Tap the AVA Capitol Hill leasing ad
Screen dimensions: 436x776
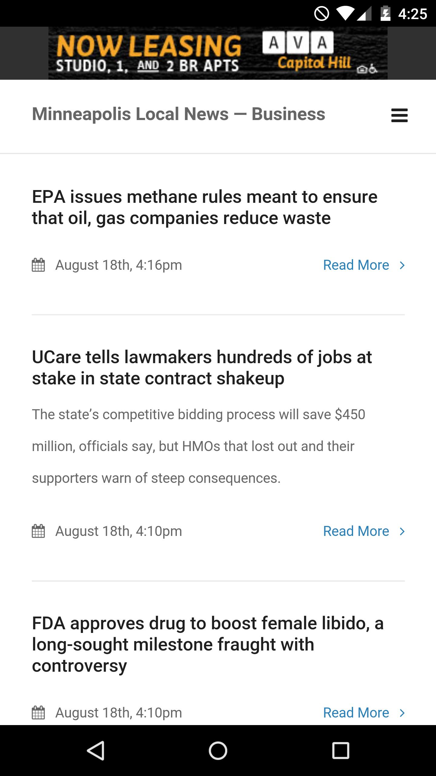218,53
